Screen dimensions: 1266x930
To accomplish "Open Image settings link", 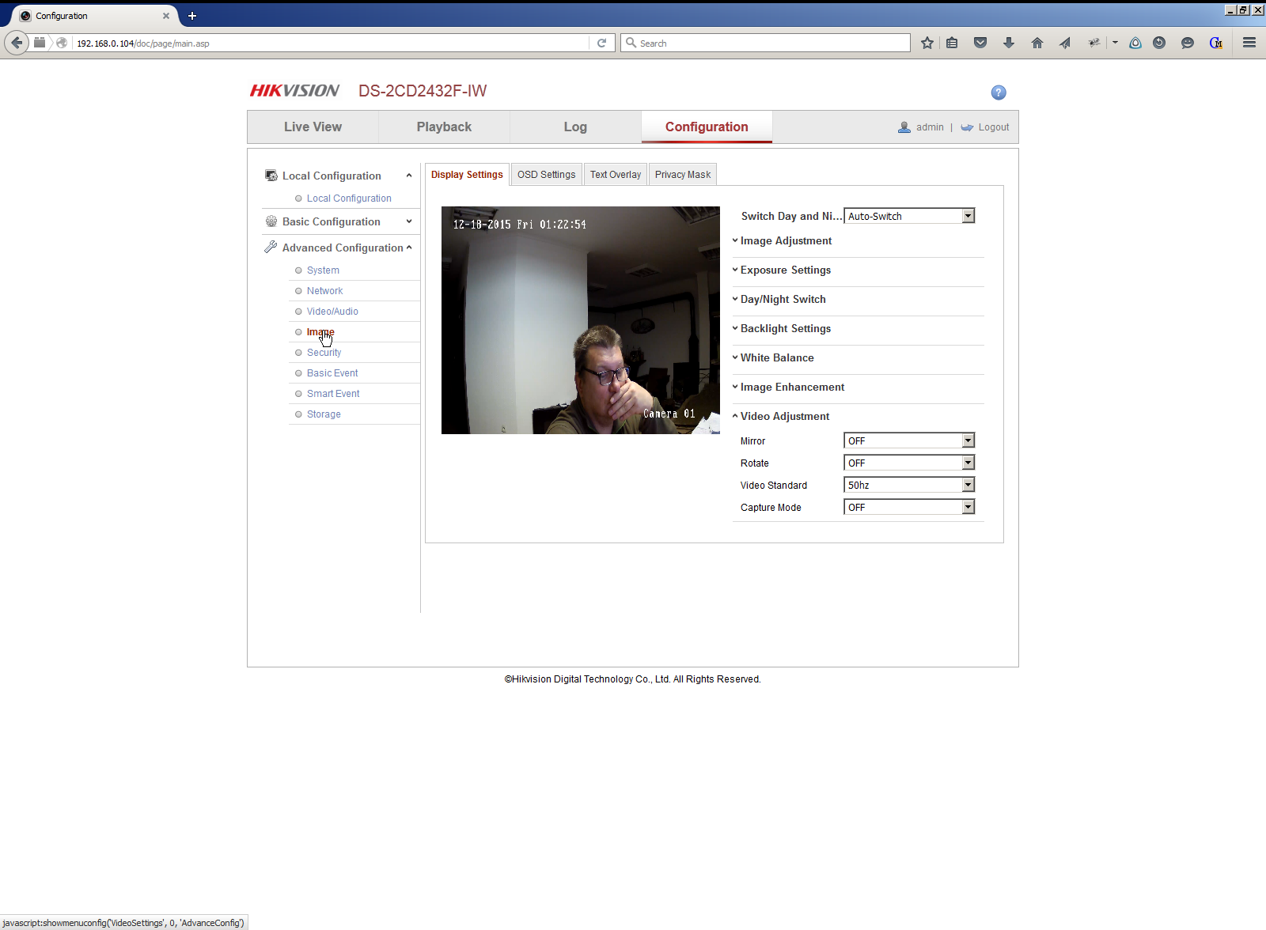I will point(320,332).
